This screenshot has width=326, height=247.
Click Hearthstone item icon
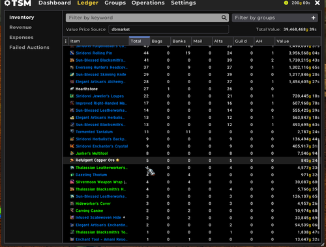click(72, 88)
